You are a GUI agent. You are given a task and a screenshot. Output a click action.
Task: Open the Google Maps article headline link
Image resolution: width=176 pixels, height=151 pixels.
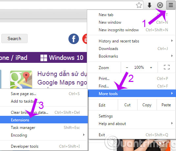(62, 78)
